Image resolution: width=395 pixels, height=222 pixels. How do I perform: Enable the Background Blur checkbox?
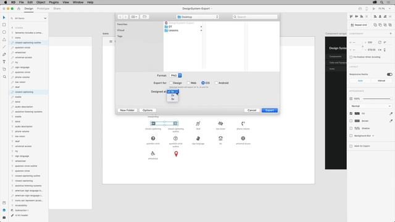point(351,136)
